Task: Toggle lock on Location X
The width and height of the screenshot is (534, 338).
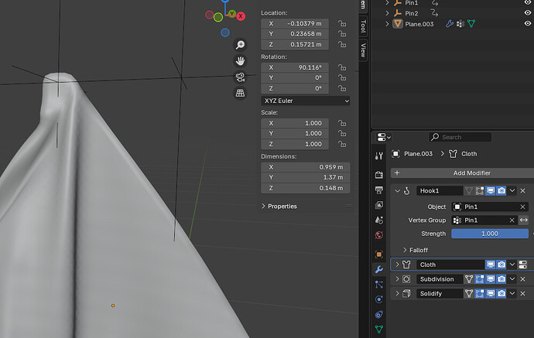Action: [x=342, y=23]
